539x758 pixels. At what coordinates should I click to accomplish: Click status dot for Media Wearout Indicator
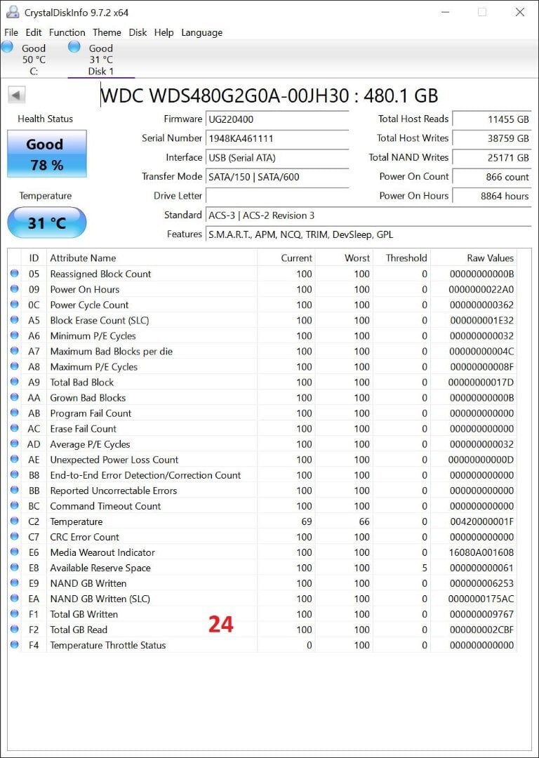click(15, 552)
